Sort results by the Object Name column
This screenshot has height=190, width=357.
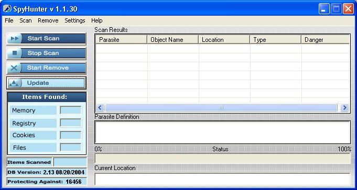pyautogui.click(x=173, y=40)
